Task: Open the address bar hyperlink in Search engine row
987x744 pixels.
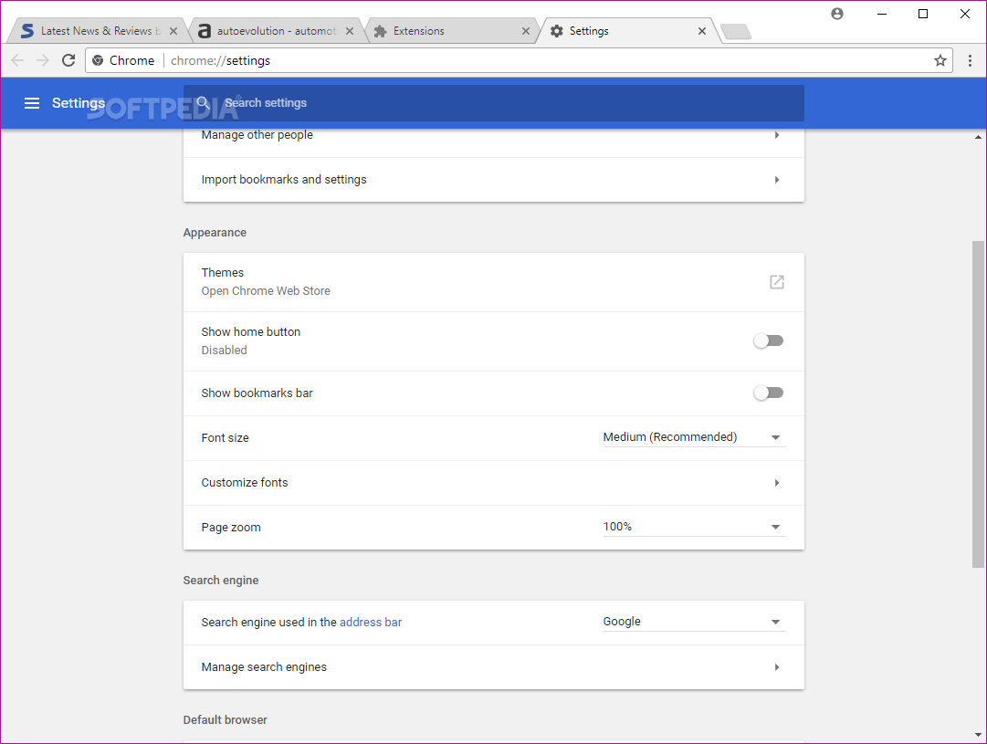Action: pyautogui.click(x=370, y=622)
